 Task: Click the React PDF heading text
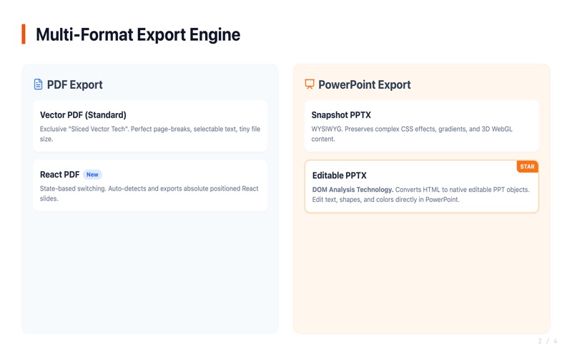click(60, 175)
